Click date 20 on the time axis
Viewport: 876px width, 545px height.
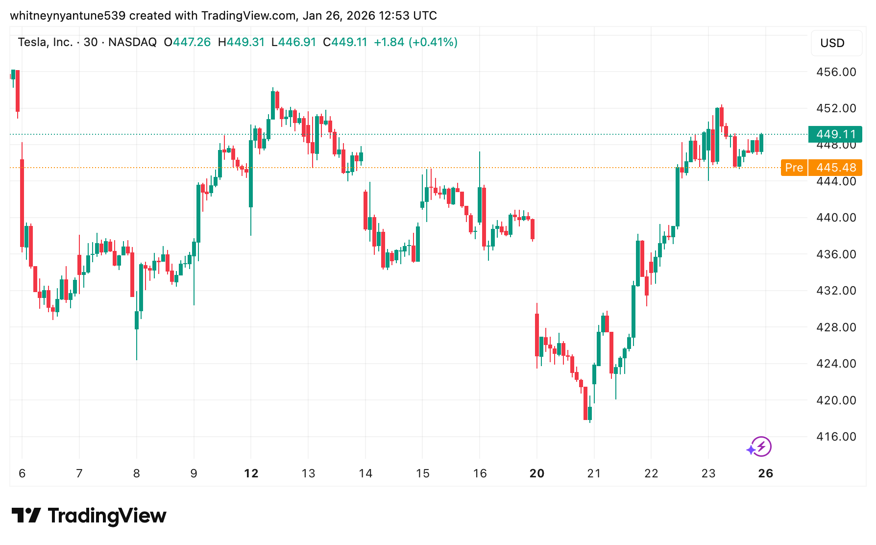(537, 473)
